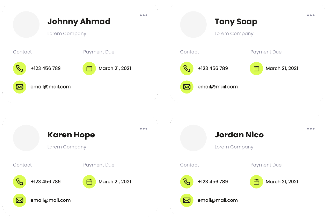Viewport: 328px width, 218px height.
Task: Click email icon on Johnny Ahmad card
Action: [x=20, y=87]
